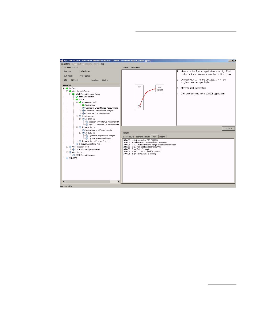The image size is (254, 309).
Task: Click the arrow icon of OTDR Manual Dynamic Range
Action: tap(73, 94)
